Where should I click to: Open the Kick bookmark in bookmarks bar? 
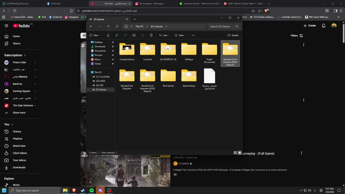[x=42, y=17]
